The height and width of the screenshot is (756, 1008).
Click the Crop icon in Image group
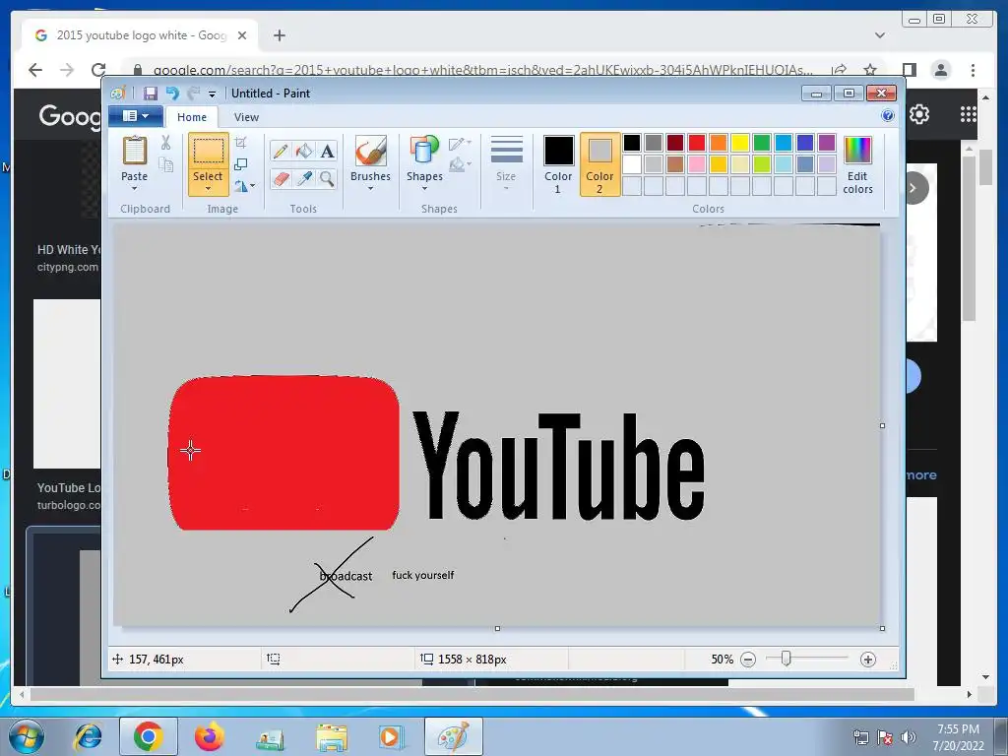pyautogui.click(x=240, y=143)
